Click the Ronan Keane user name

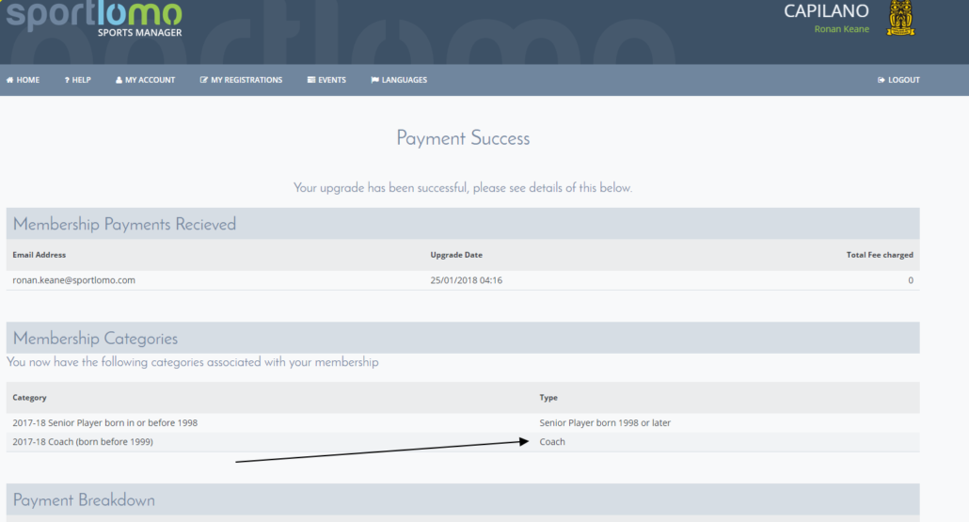(842, 29)
